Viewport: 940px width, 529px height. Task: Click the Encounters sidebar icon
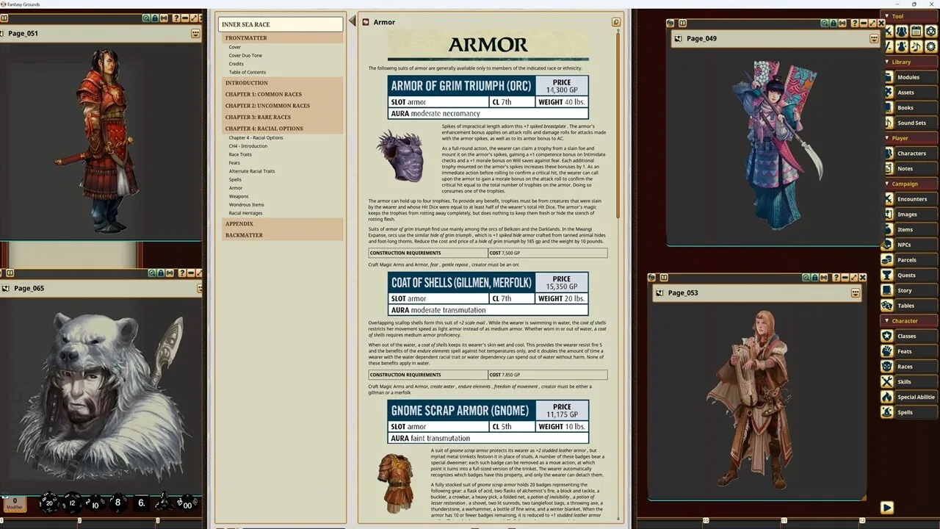point(887,199)
